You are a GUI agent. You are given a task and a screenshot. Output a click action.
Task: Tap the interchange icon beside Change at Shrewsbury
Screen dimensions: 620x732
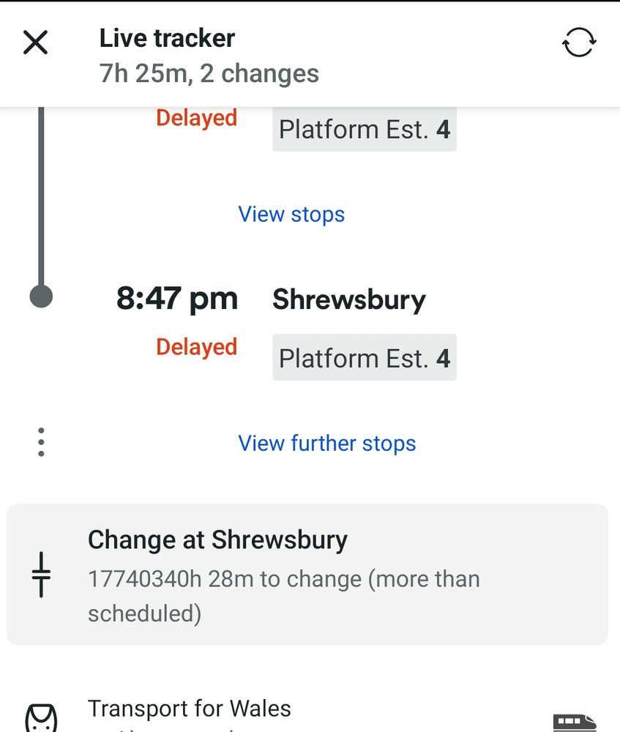pos(40,576)
